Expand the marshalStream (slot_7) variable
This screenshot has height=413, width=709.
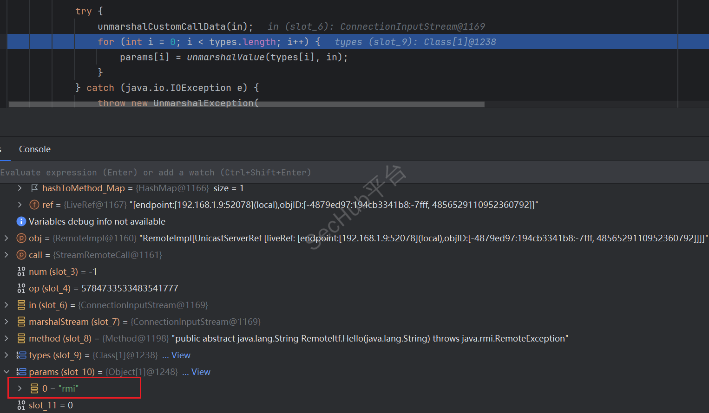[x=7, y=322]
